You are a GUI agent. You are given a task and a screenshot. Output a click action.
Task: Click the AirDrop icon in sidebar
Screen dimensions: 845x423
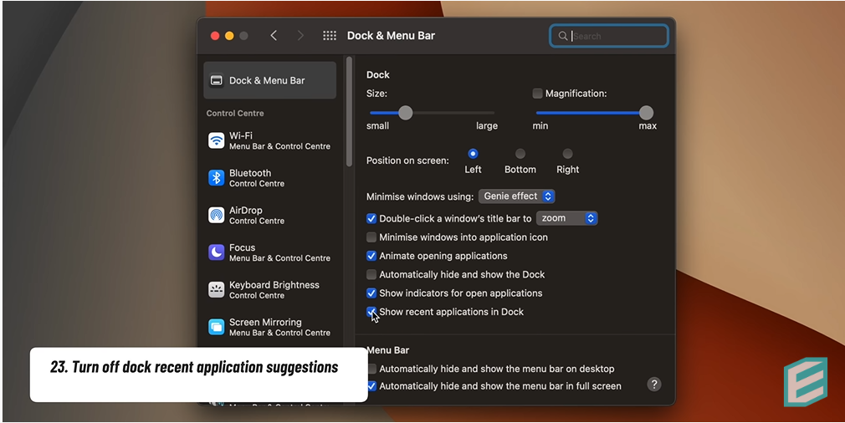(x=216, y=216)
